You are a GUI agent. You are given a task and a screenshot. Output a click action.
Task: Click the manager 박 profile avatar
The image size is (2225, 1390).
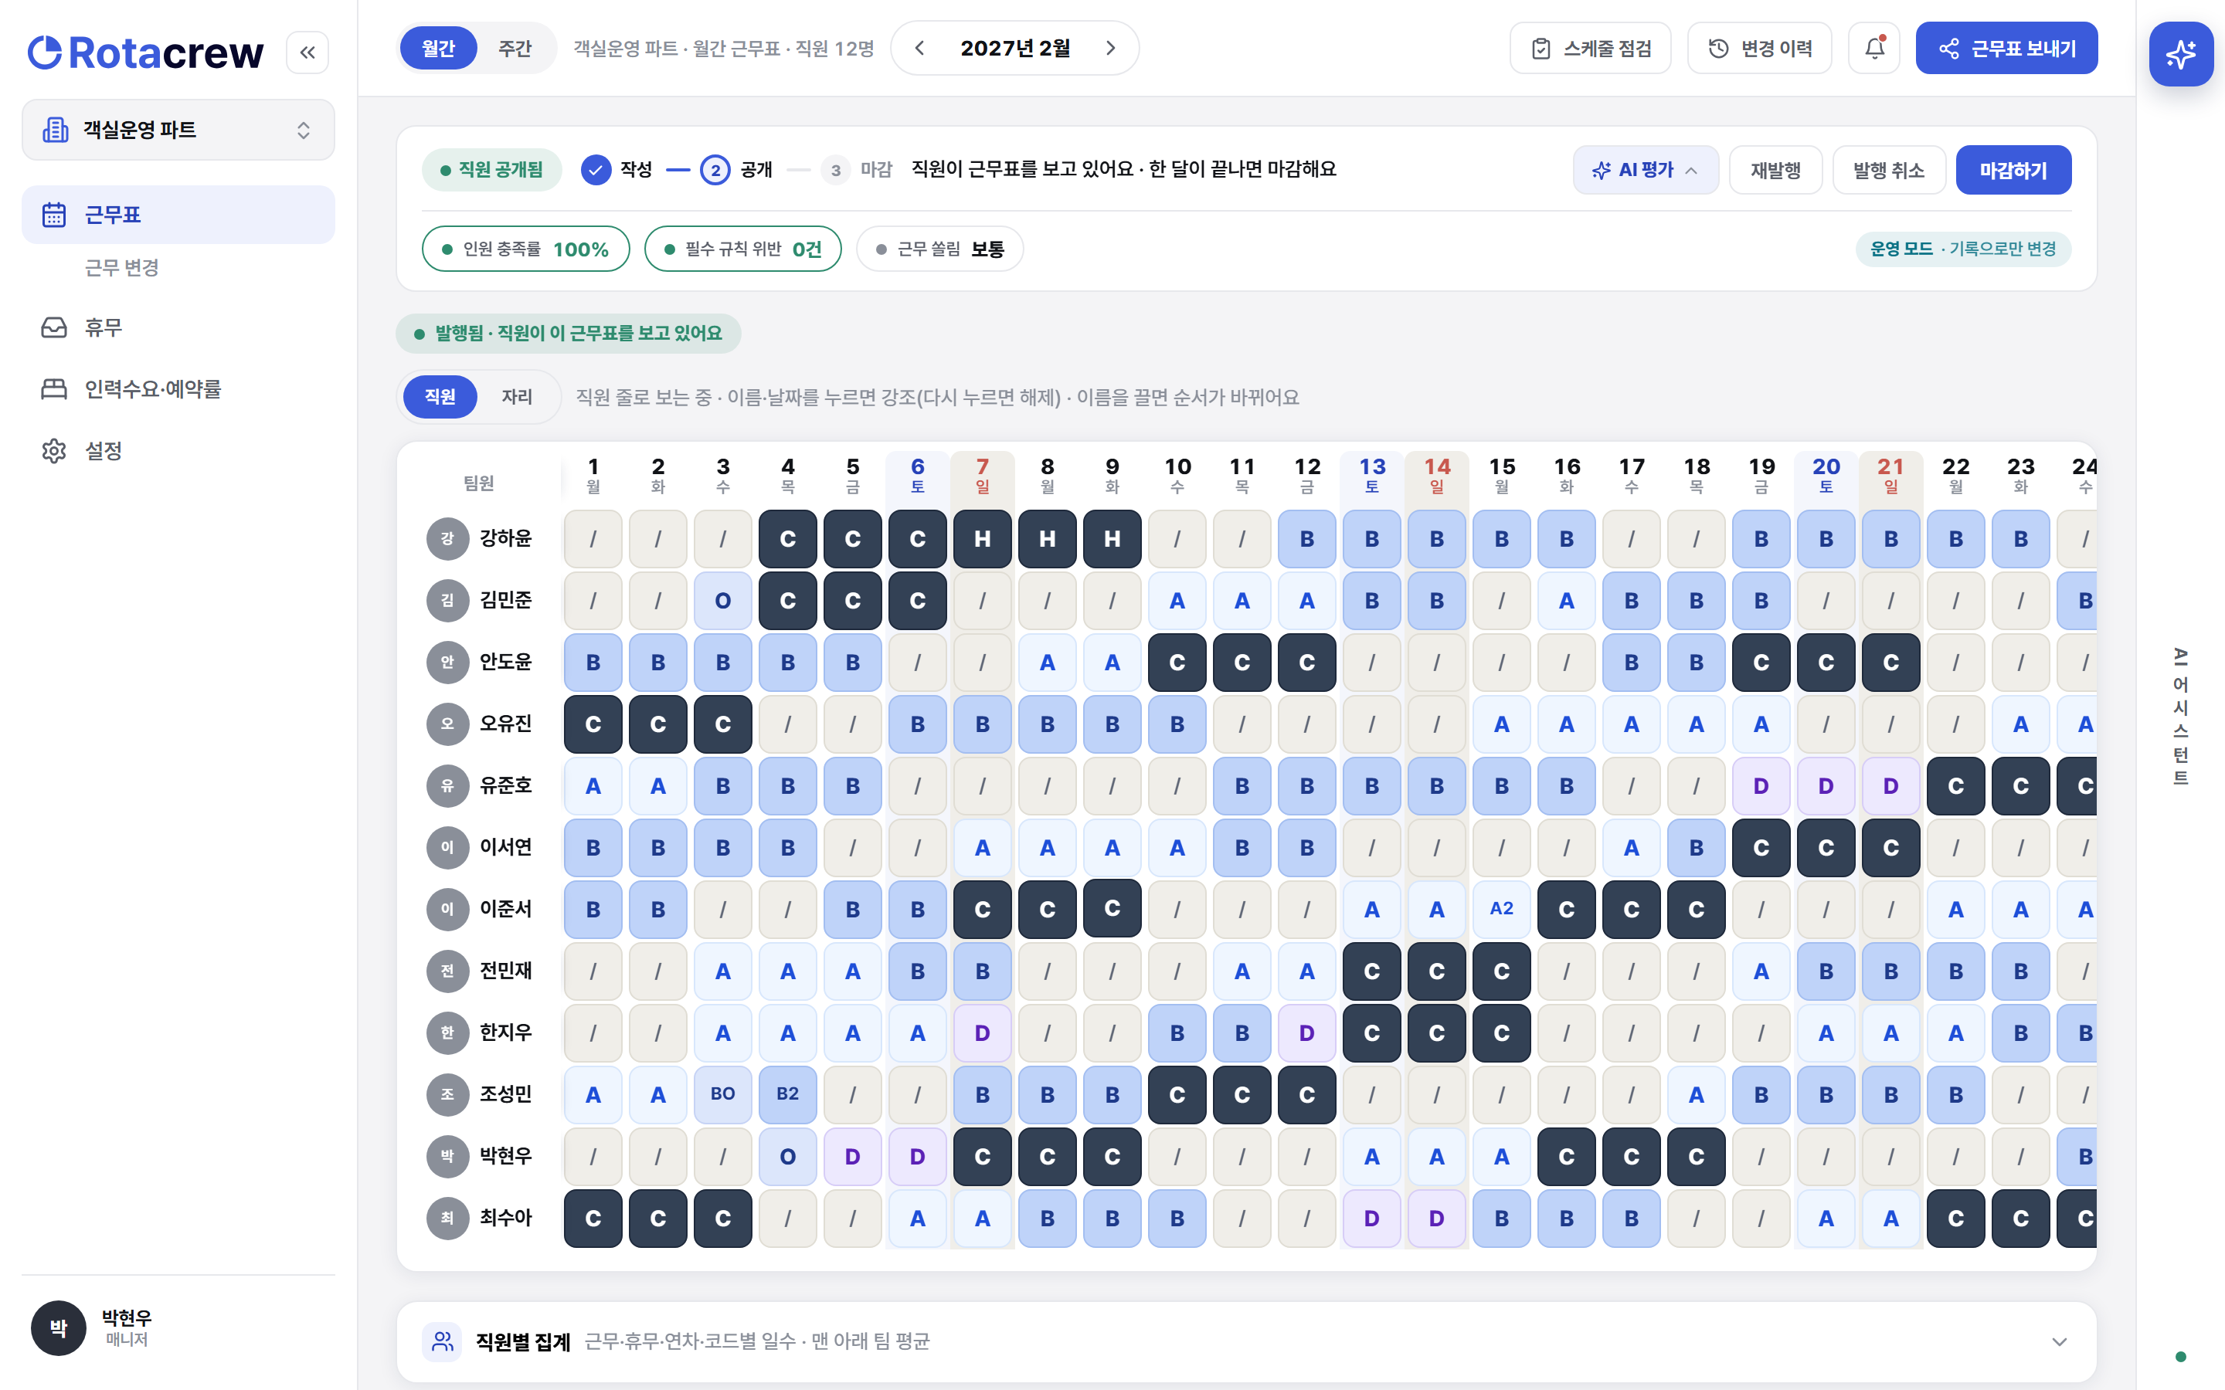[58, 1327]
